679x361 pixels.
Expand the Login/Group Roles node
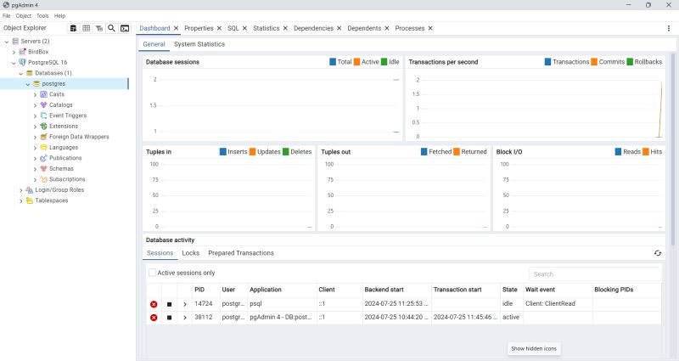pos(20,190)
